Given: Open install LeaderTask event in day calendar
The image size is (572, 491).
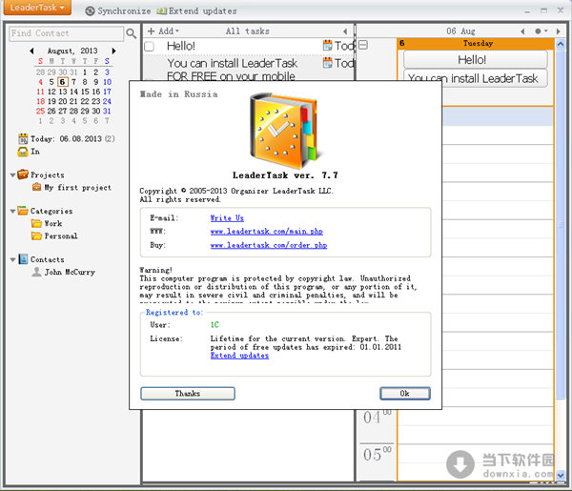Looking at the screenshot, I should (476, 78).
